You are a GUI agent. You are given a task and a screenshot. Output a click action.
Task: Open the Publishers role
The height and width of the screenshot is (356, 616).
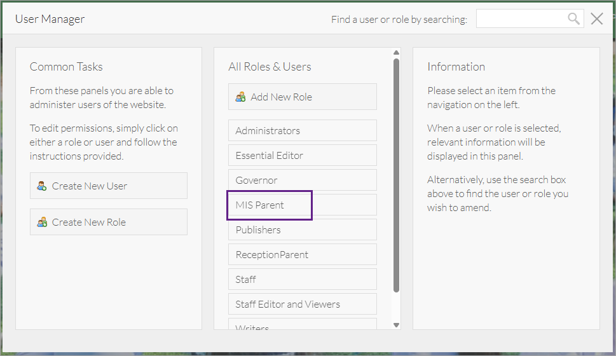point(302,229)
